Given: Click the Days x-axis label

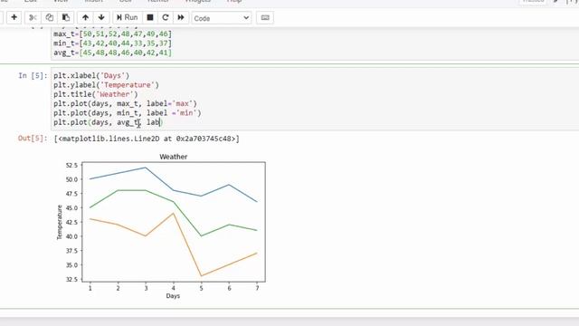Looking at the screenshot, I should 173,296.
